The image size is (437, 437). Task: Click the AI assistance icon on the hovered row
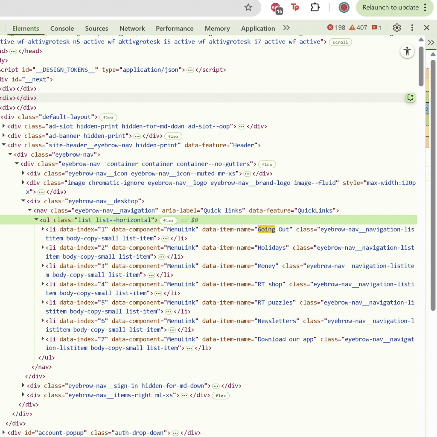point(410,98)
